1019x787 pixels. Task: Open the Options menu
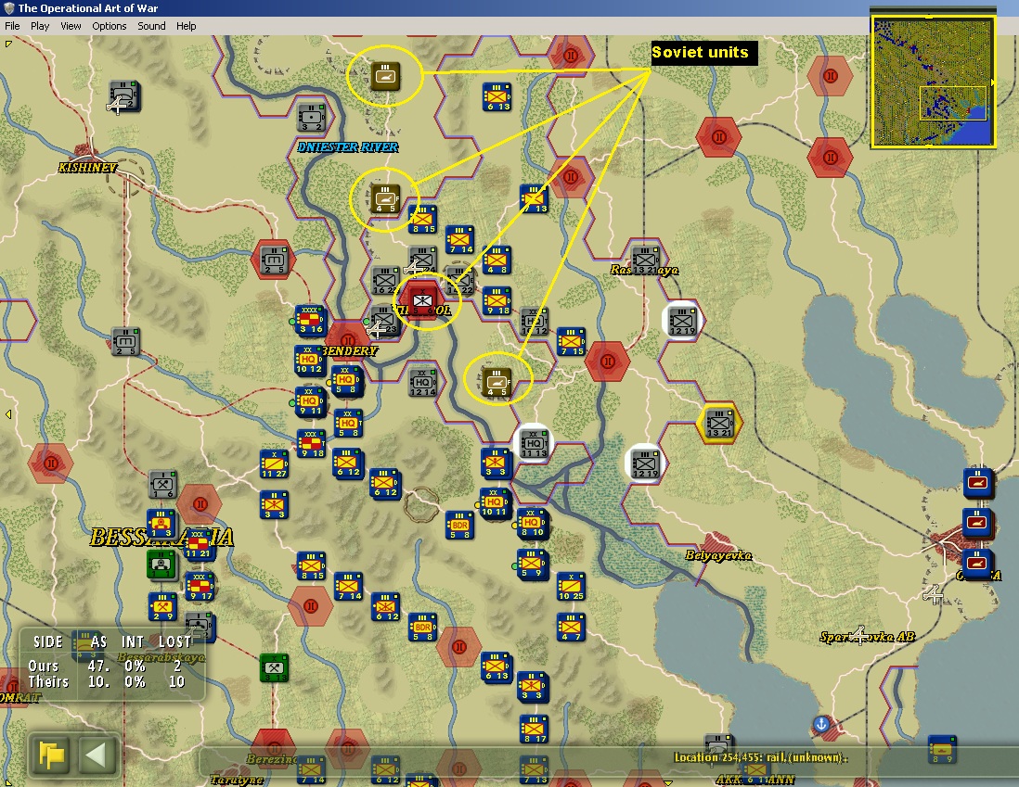[x=110, y=26]
